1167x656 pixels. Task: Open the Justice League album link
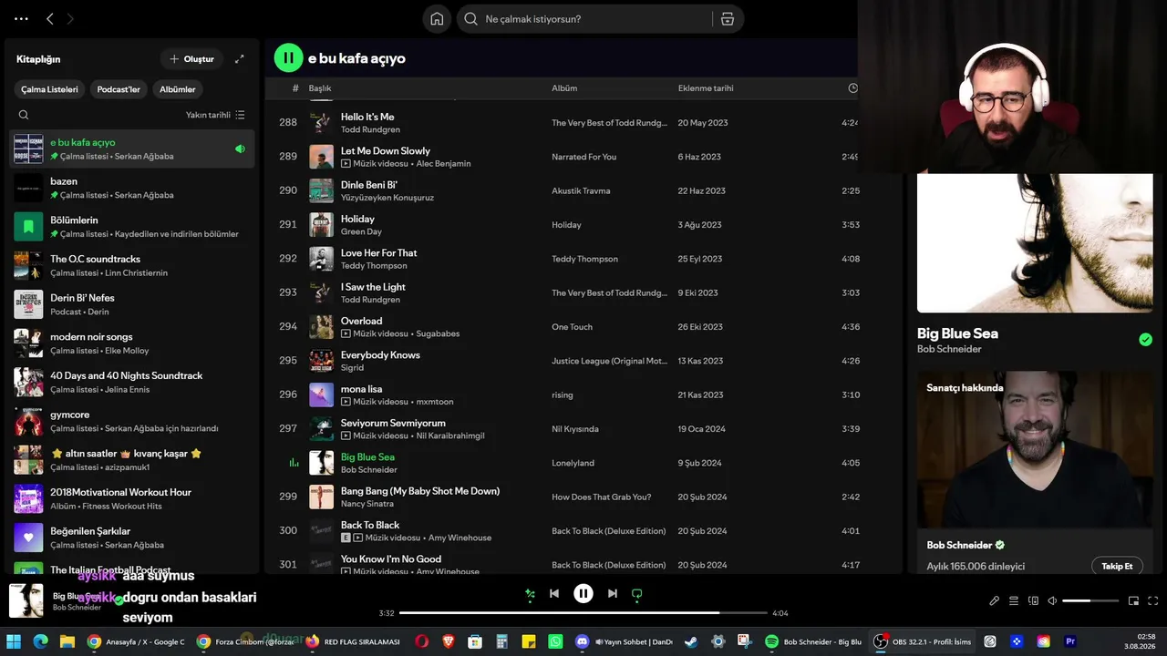click(610, 361)
